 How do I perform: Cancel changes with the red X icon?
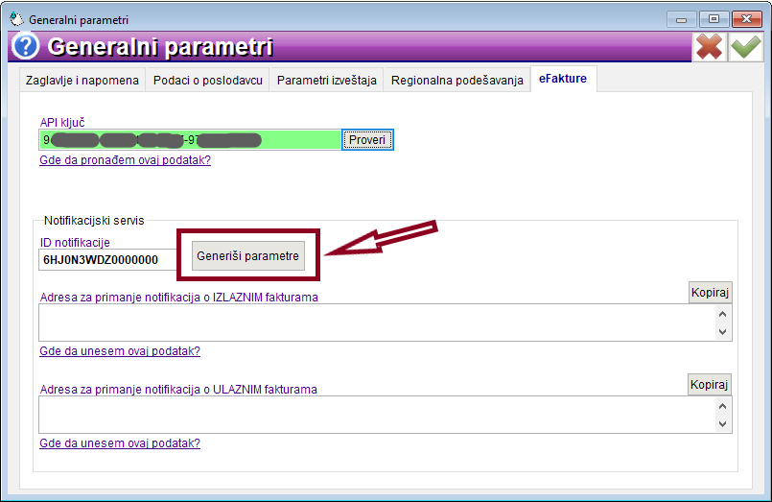pyautogui.click(x=710, y=47)
